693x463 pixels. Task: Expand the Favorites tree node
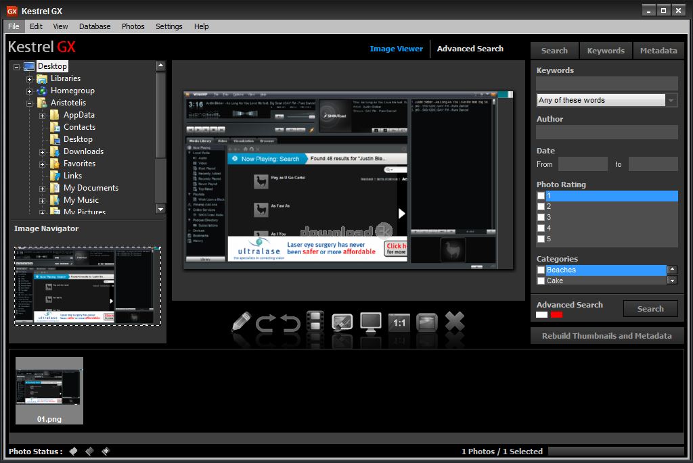click(x=42, y=164)
